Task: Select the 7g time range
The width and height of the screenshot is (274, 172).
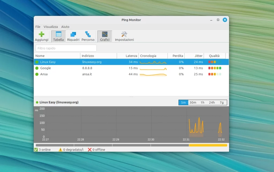Action: coord(222,102)
